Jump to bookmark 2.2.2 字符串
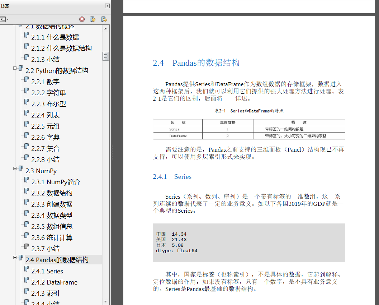Image resolution: width=379 pixels, height=305 pixels. [48, 93]
